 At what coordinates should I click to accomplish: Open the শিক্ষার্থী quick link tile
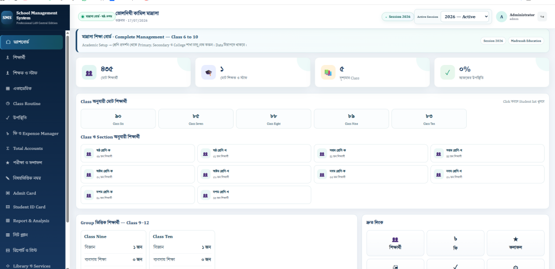click(x=395, y=243)
